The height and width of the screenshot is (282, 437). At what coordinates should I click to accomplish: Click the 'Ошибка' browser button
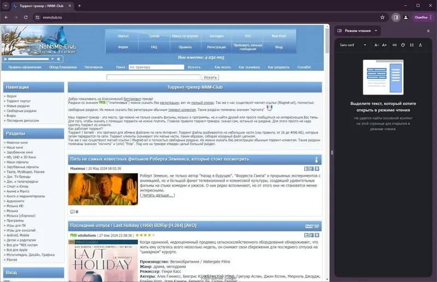[x=423, y=17]
